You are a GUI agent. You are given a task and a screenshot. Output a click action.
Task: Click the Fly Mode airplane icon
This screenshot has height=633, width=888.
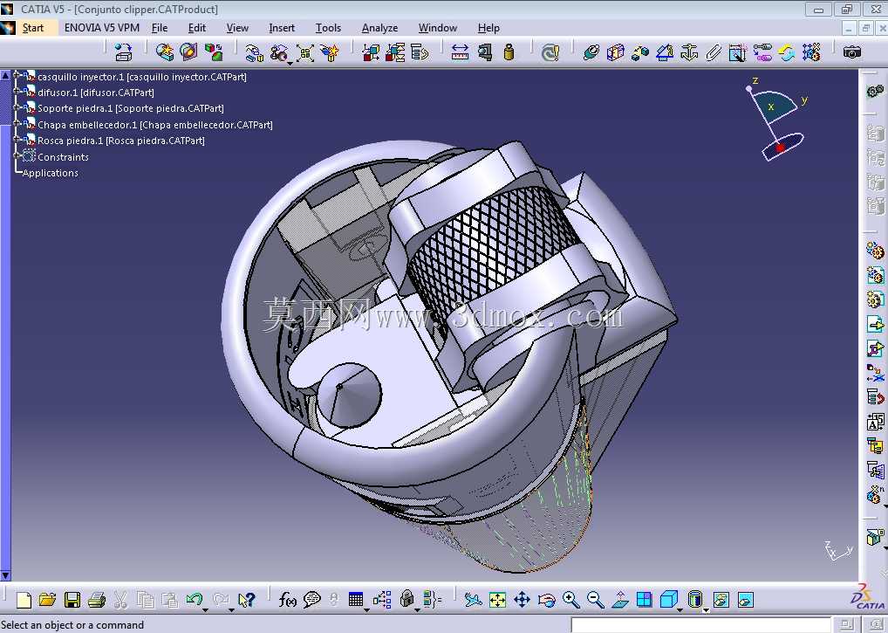click(473, 600)
